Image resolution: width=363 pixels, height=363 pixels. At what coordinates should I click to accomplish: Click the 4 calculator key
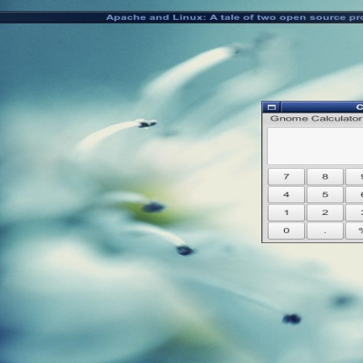[286, 194]
